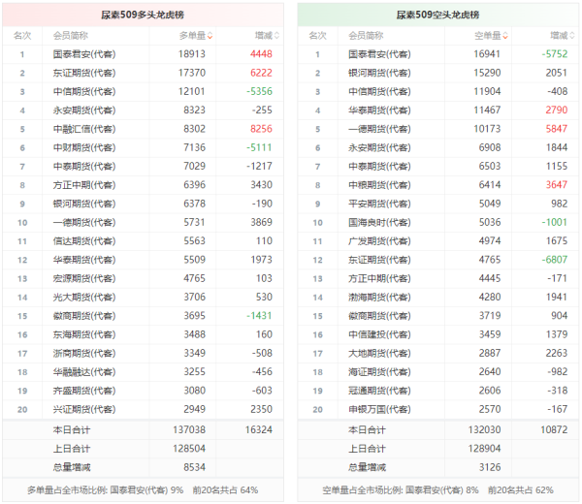Click short table 总量增减 value 3126
The height and width of the screenshot is (504, 582).
(x=490, y=467)
